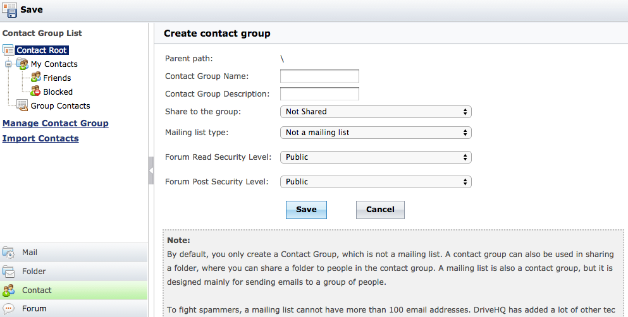Click the Contact Root tree icon
Screen dimensions: 628x317
8,50
